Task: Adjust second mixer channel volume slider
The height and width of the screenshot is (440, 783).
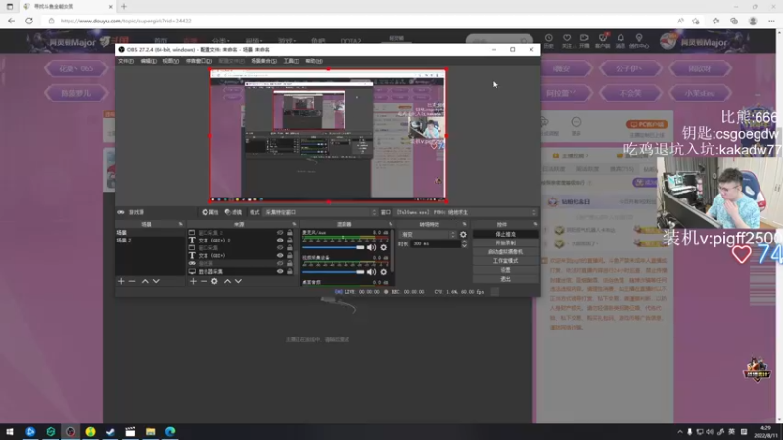Action: (334, 272)
